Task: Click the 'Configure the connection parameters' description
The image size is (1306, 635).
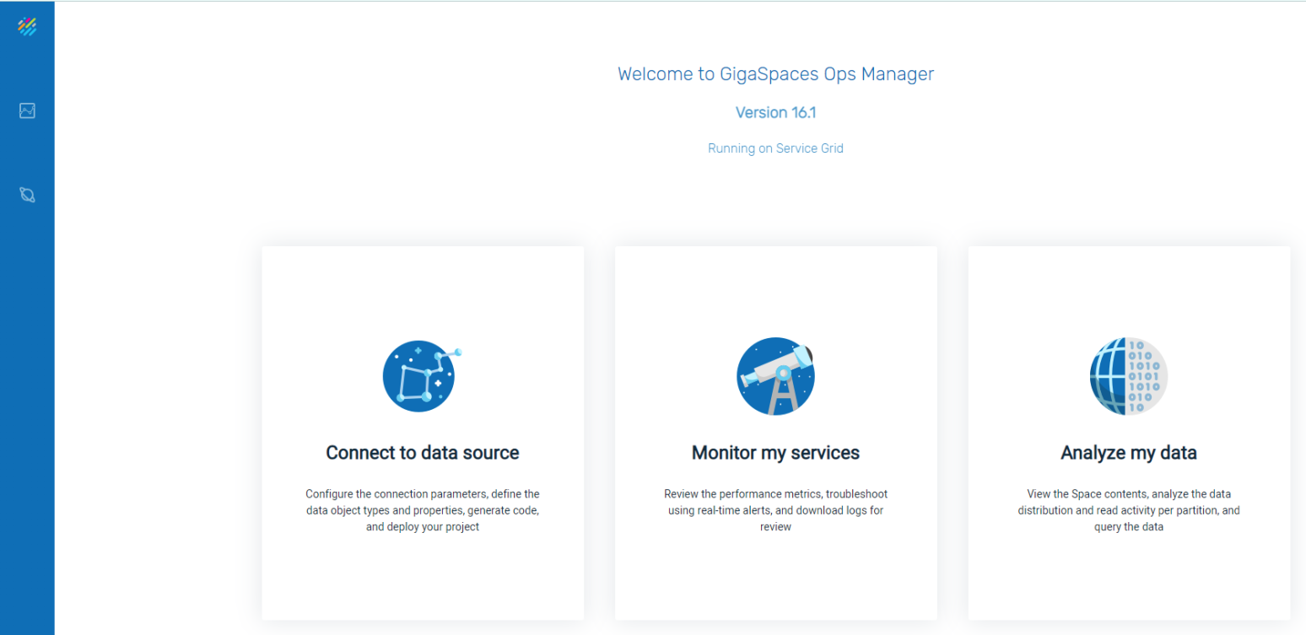Action: coord(423,510)
